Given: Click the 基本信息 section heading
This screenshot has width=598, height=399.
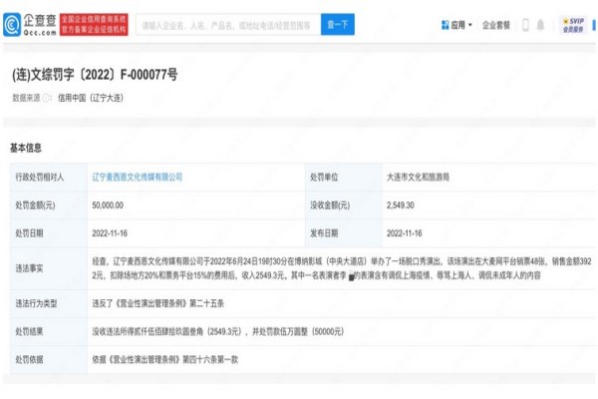Looking at the screenshot, I should coord(26,149).
